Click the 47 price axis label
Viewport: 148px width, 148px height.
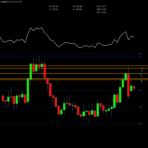tap(141, 57)
